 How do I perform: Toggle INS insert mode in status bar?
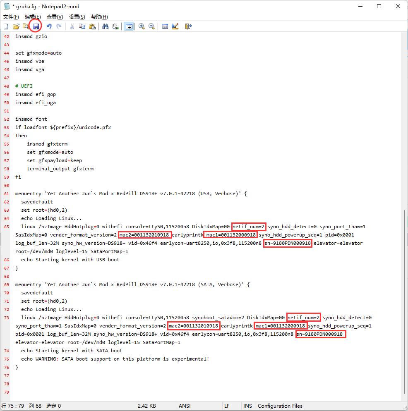coord(247,406)
